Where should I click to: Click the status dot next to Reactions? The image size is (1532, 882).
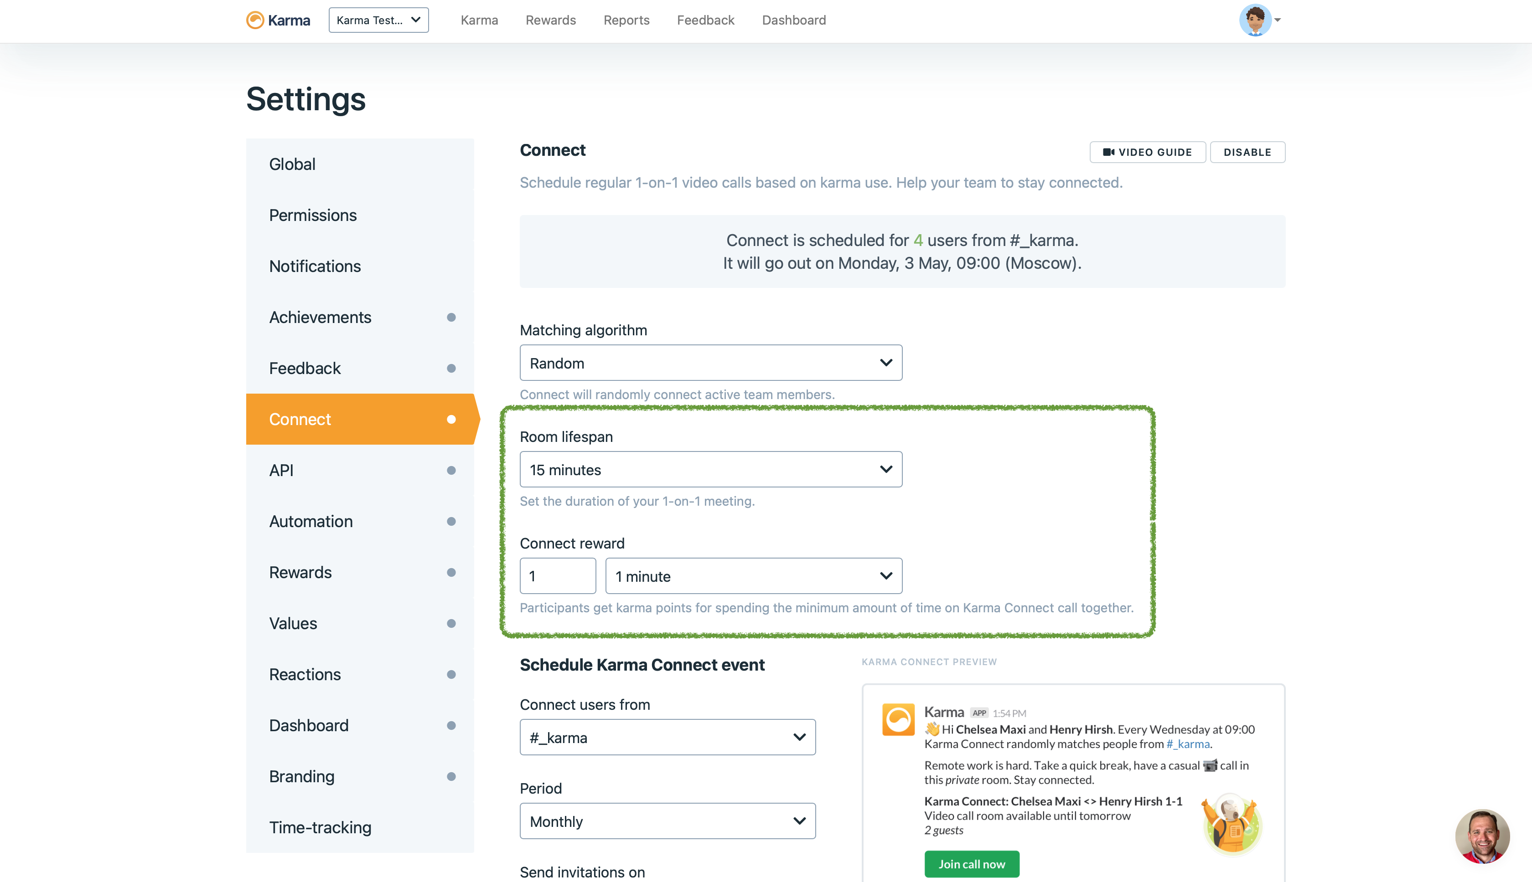point(451,674)
